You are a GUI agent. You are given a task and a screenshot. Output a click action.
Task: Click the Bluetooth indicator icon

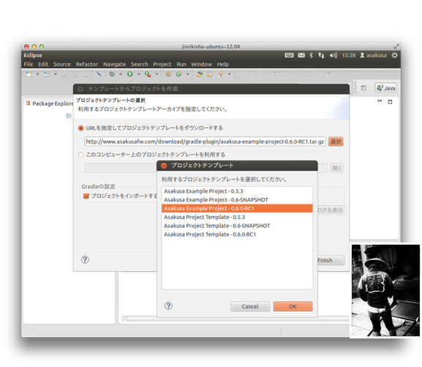pyautogui.click(x=311, y=55)
